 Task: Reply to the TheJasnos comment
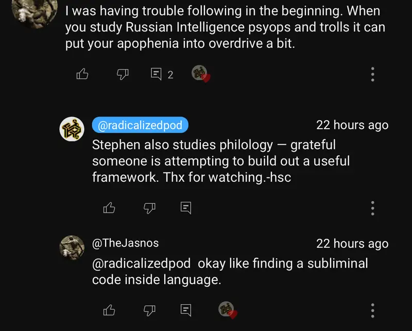(x=186, y=310)
